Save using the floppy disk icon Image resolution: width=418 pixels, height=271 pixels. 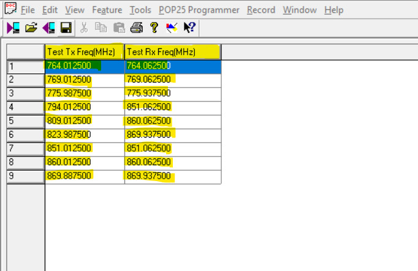tap(66, 28)
